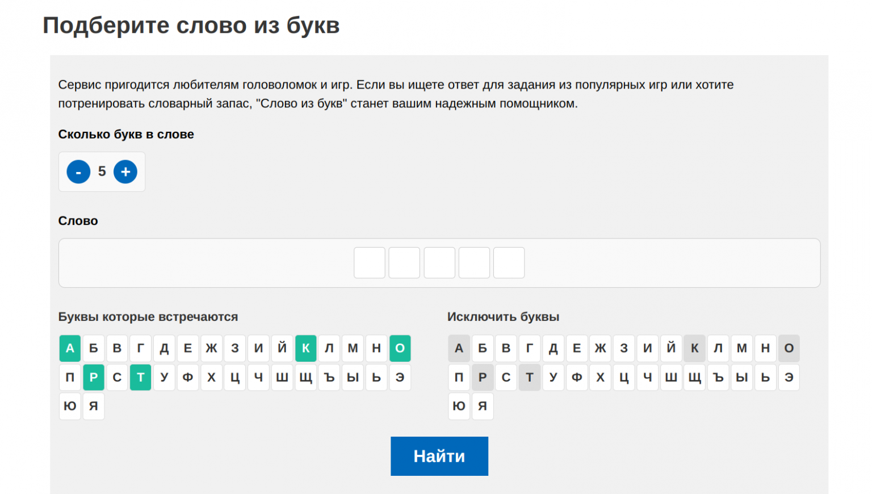Click the third empty letter box in word
The height and width of the screenshot is (494, 872).
(x=439, y=263)
